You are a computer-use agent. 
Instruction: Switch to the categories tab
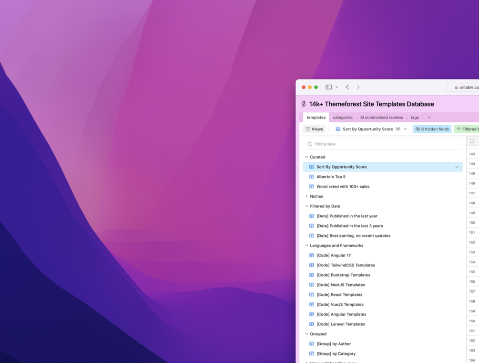pos(342,118)
